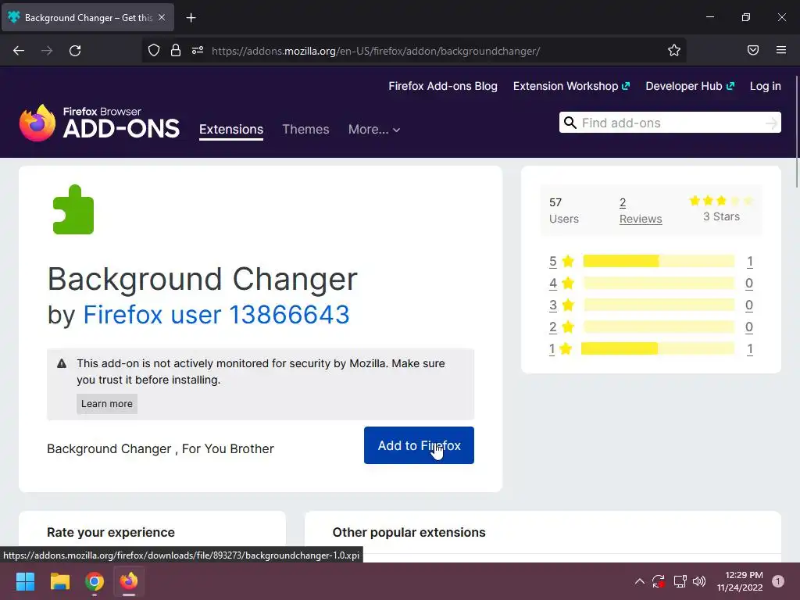Click the 3 Stars rating stars

(720, 201)
